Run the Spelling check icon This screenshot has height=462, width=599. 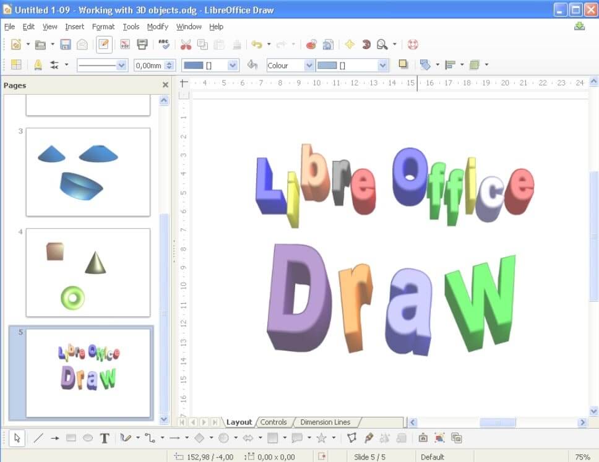(x=164, y=45)
